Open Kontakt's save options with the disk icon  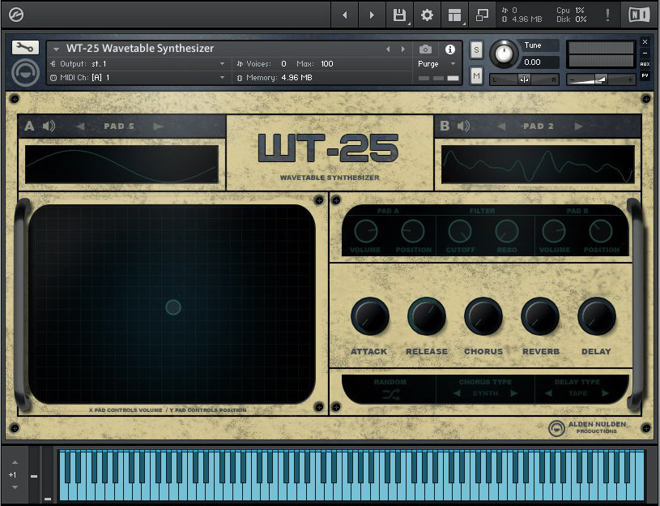pos(398,15)
